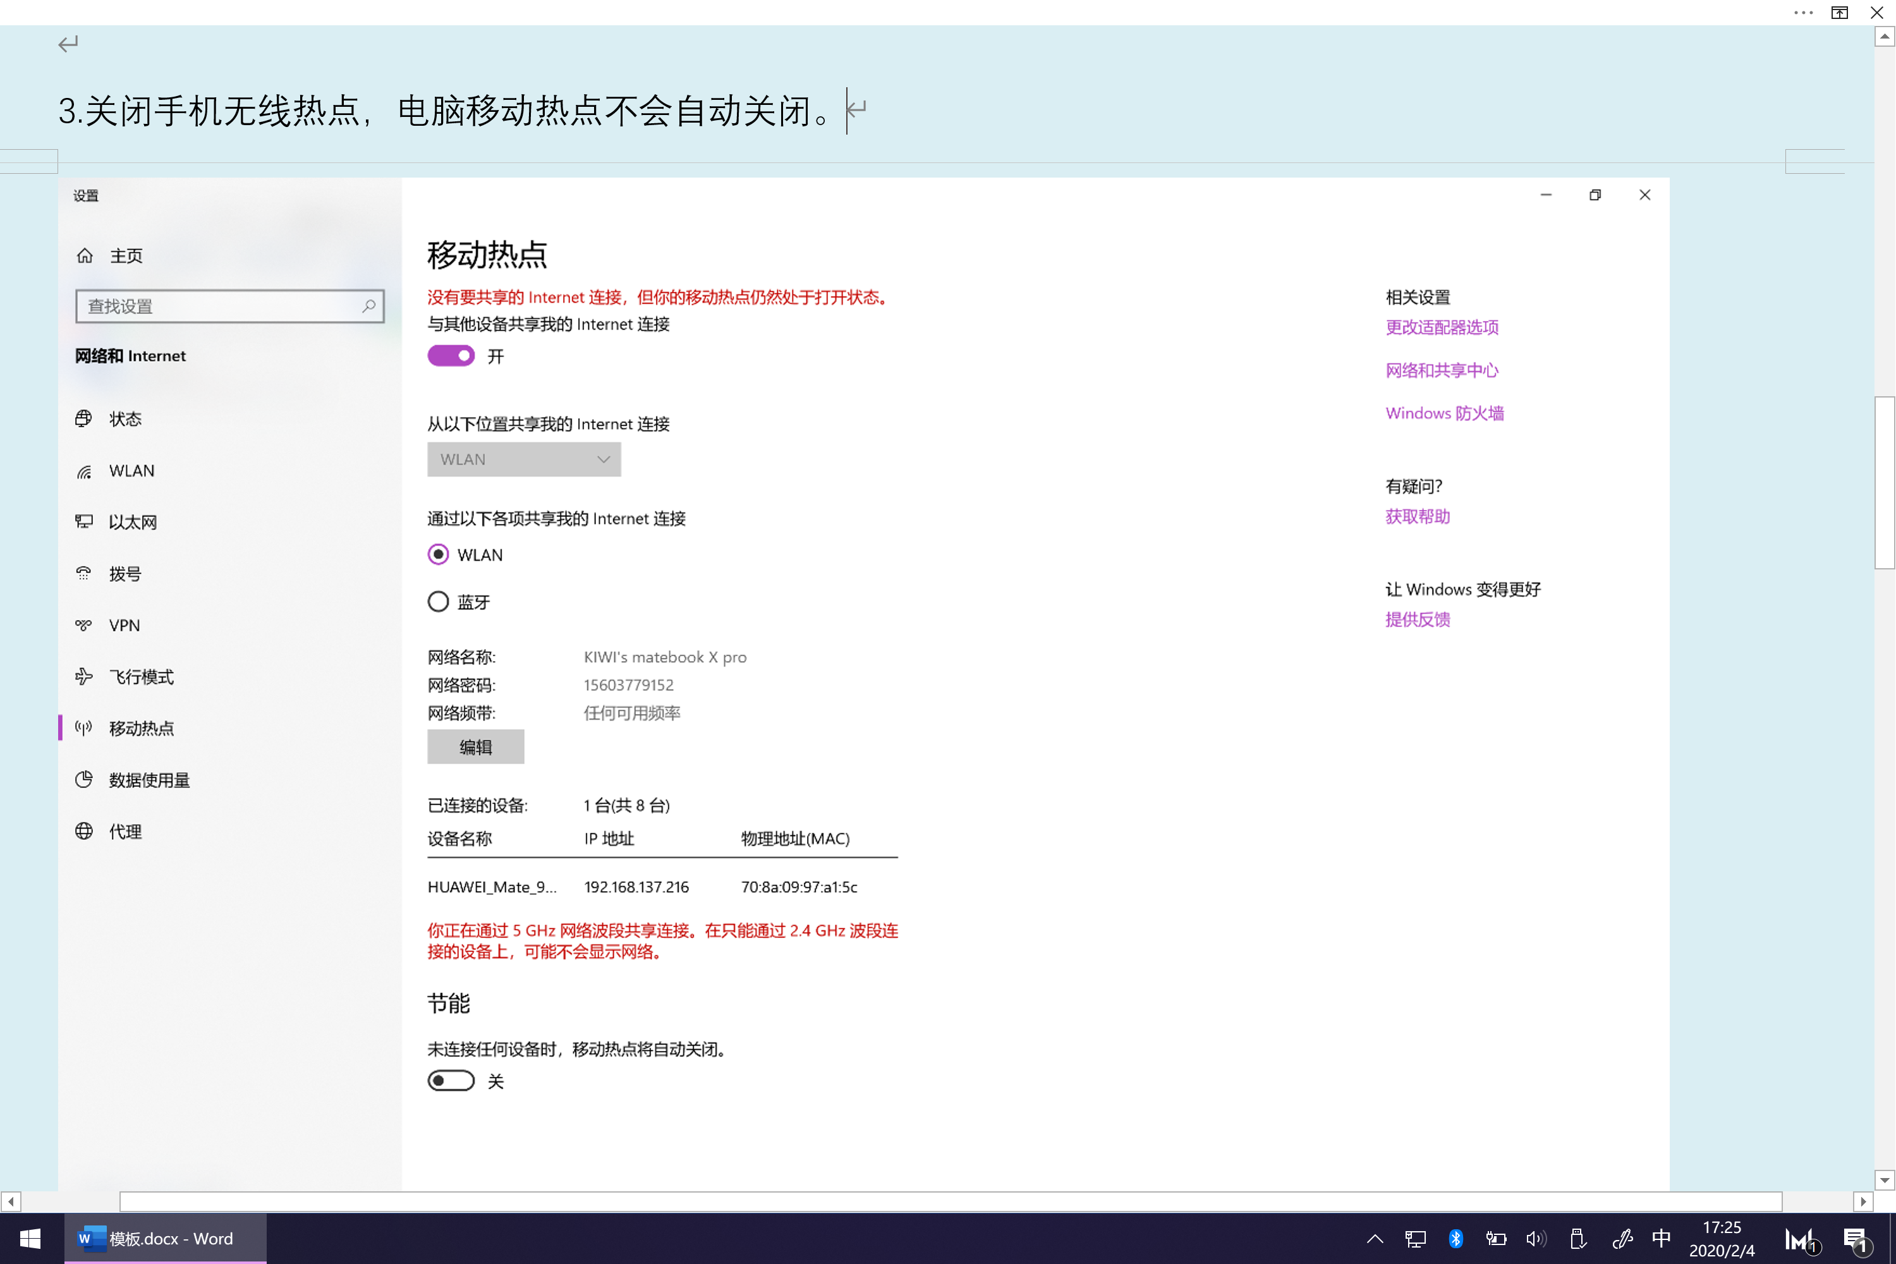
Task: Open 提供反馈 feedback link
Action: [x=1417, y=619]
